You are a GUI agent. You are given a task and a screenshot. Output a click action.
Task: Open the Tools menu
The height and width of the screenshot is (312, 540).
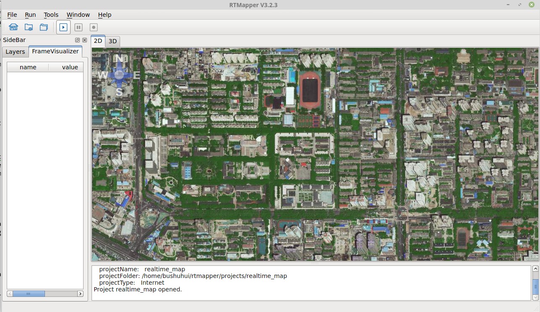[51, 15]
